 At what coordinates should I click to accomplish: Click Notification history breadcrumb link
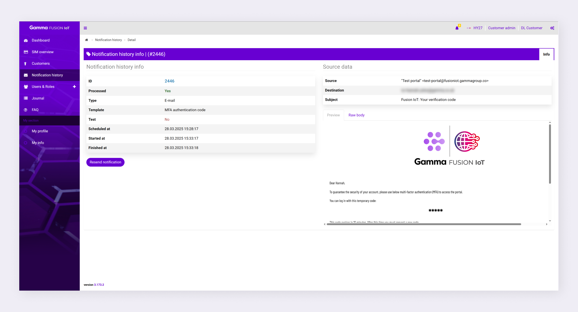click(x=108, y=40)
